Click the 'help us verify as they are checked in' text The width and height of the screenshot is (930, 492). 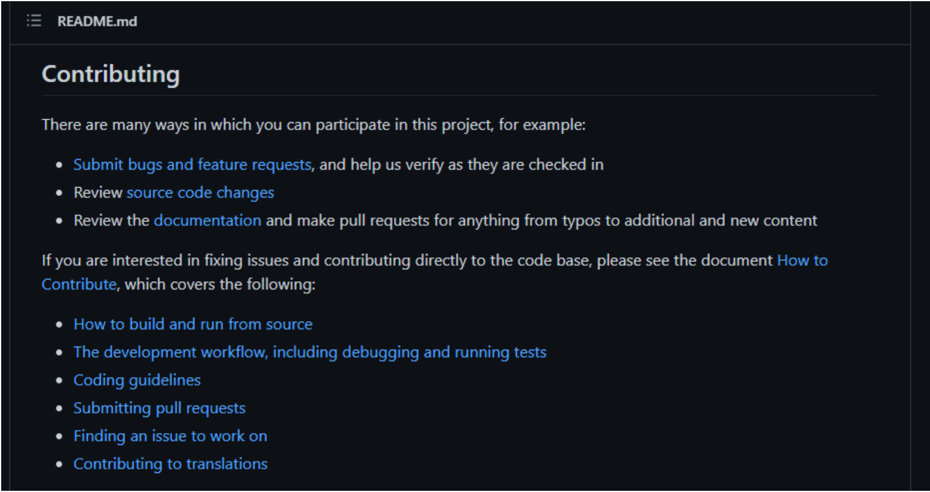pyautogui.click(x=461, y=164)
